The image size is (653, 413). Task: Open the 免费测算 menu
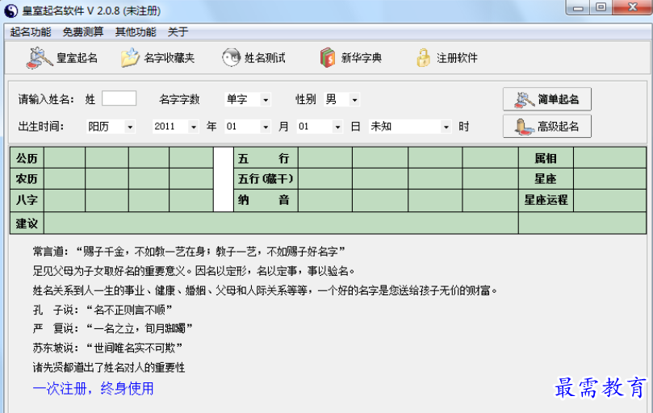pos(83,32)
